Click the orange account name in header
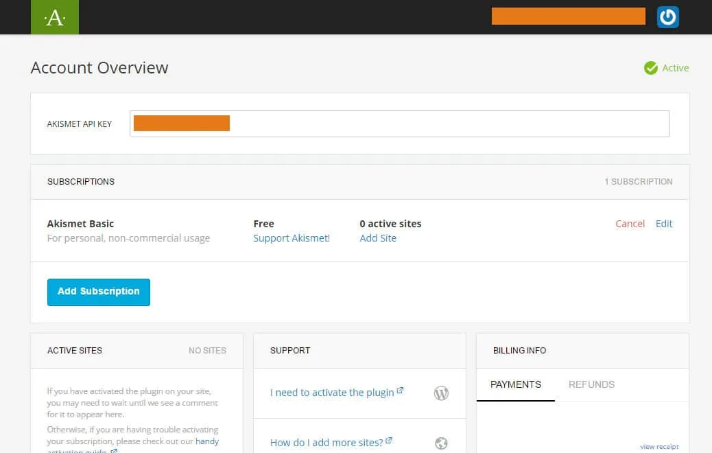712x453 pixels. [569, 16]
